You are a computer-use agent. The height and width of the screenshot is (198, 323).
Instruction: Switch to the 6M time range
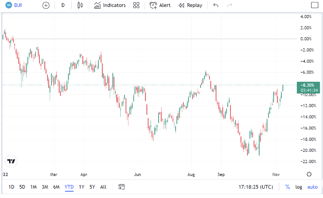pyautogui.click(x=56, y=187)
